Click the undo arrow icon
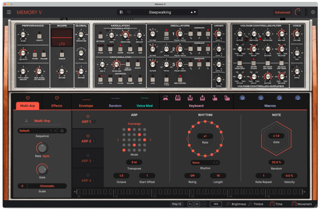The image size is (320, 209). pos(190,204)
